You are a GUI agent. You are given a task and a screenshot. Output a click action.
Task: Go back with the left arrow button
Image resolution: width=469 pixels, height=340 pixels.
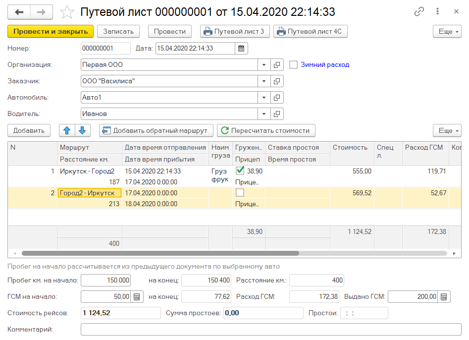pos(19,12)
